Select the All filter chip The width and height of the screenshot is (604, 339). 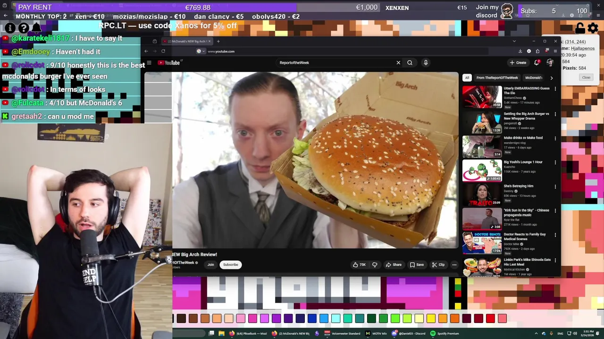point(467,78)
